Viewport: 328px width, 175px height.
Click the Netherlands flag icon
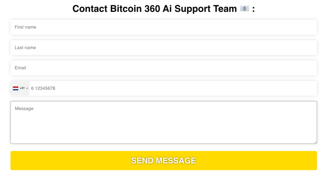(15, 88)
